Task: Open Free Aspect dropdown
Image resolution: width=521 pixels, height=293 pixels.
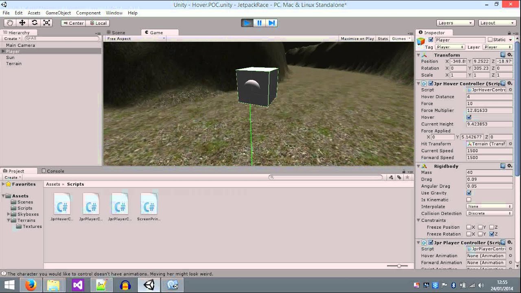Action: pyautogui.click(x=136, y=39)
